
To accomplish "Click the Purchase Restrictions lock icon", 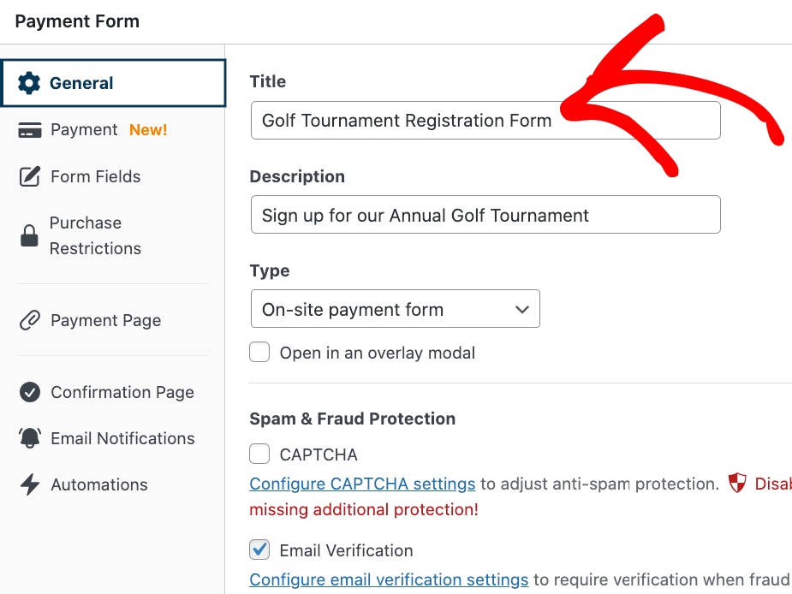I will coord(30,236).
